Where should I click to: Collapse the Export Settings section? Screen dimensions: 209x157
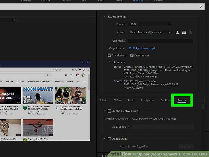[104, 16]
